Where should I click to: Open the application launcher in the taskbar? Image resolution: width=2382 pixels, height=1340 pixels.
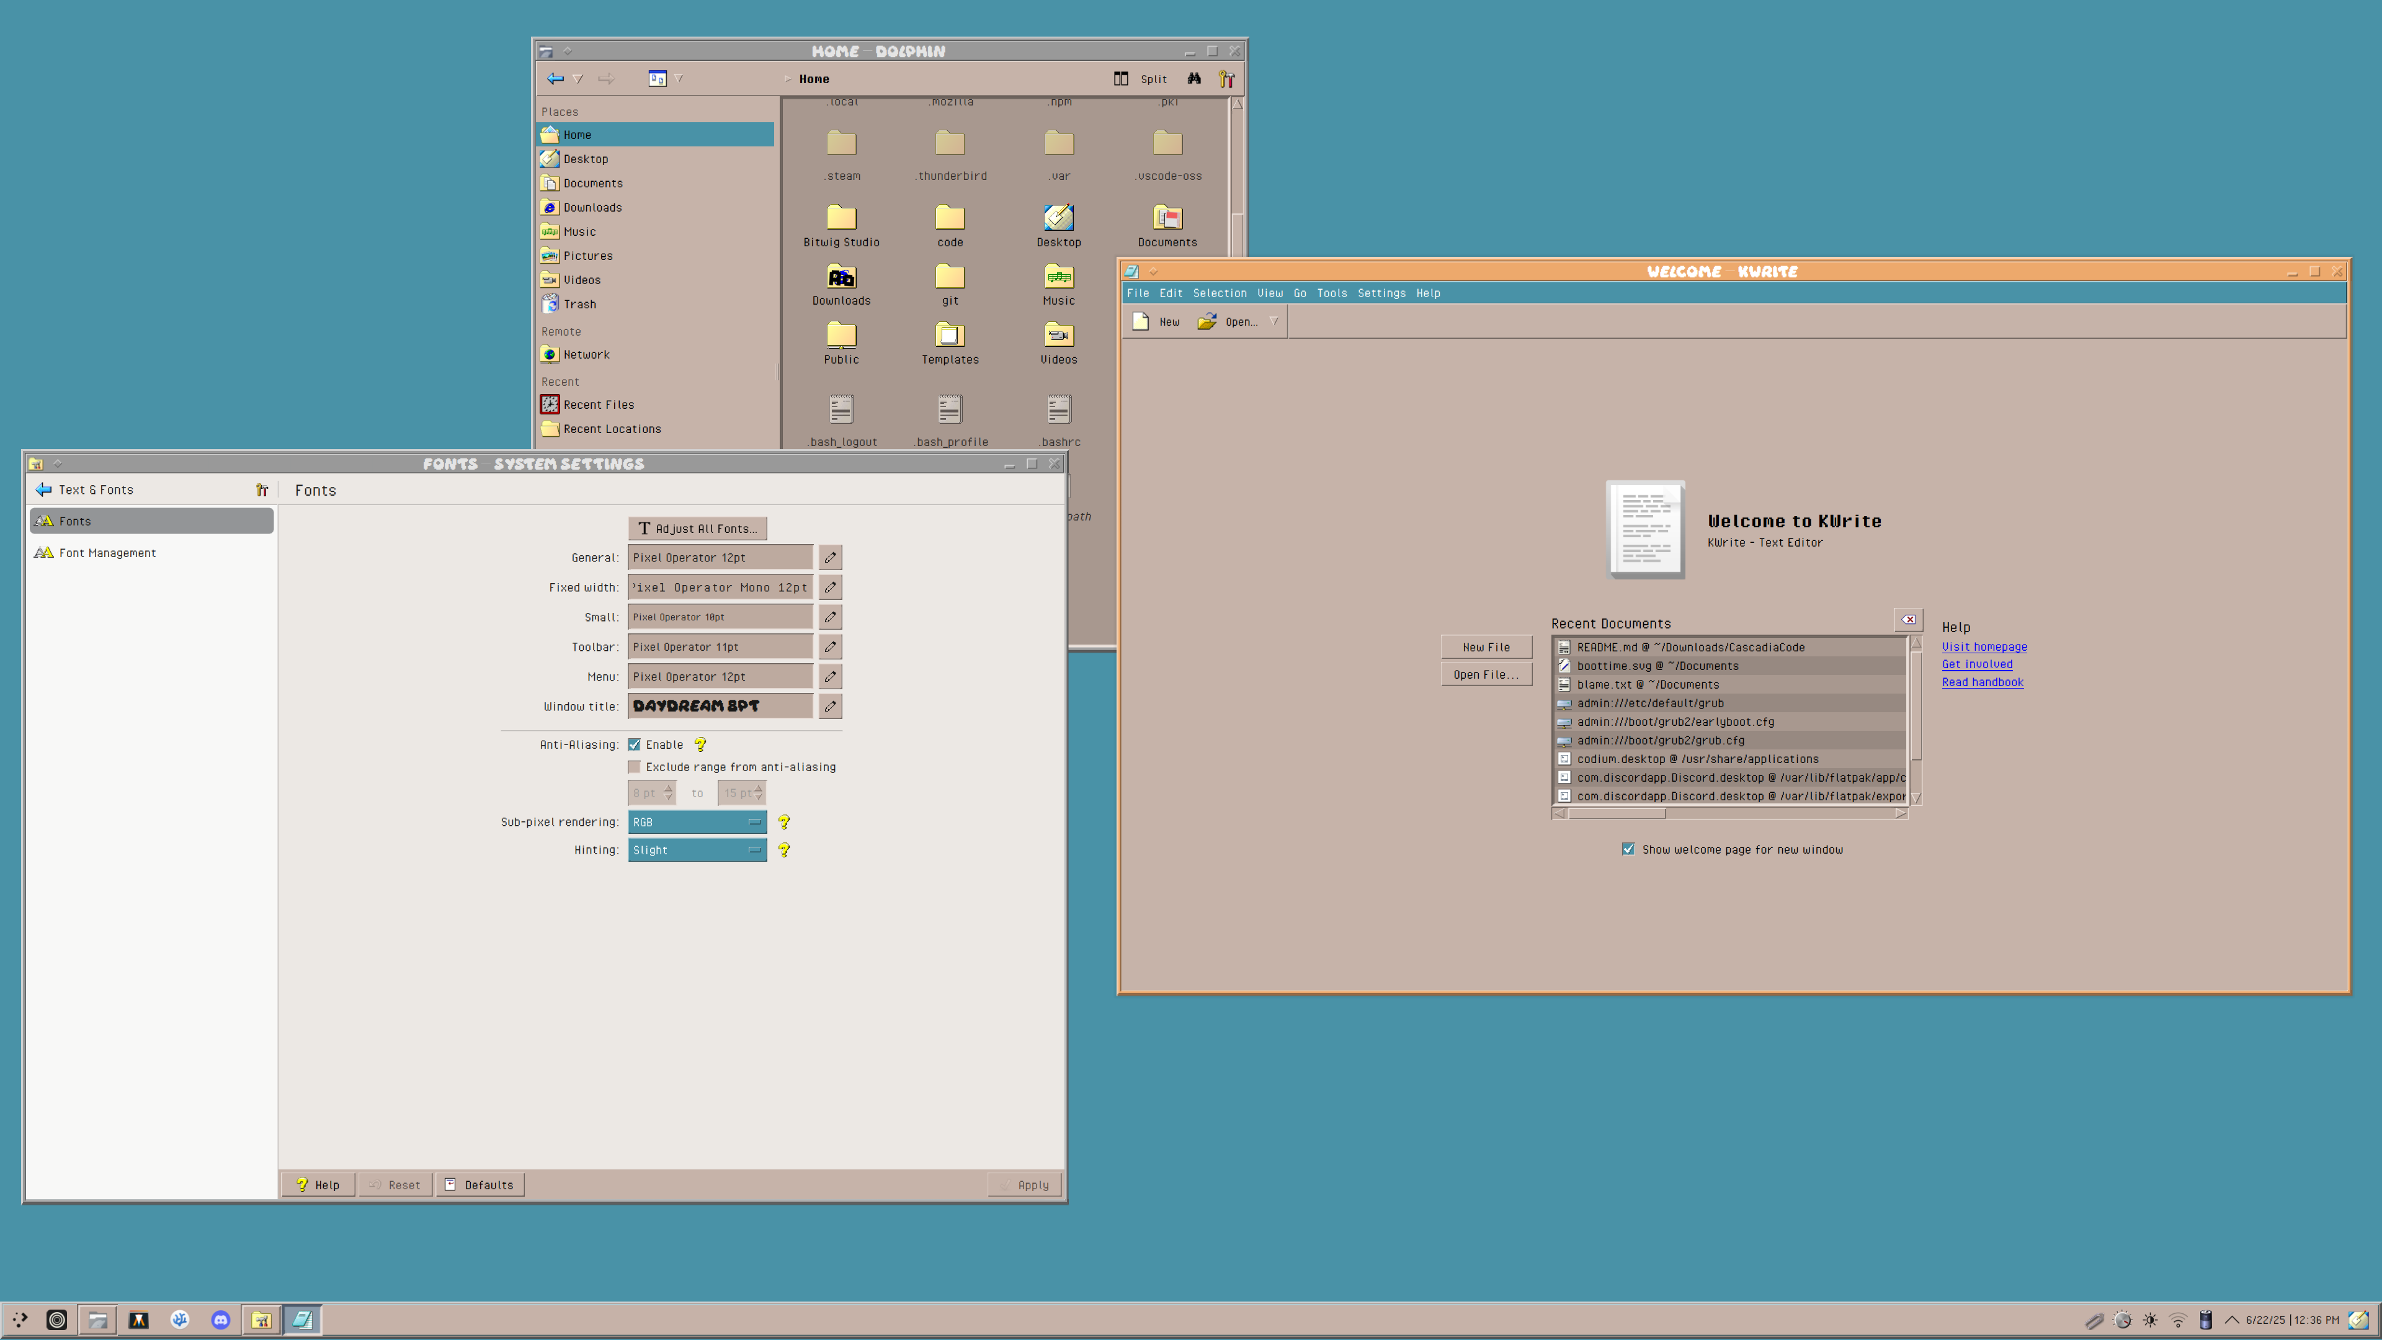19,1320
